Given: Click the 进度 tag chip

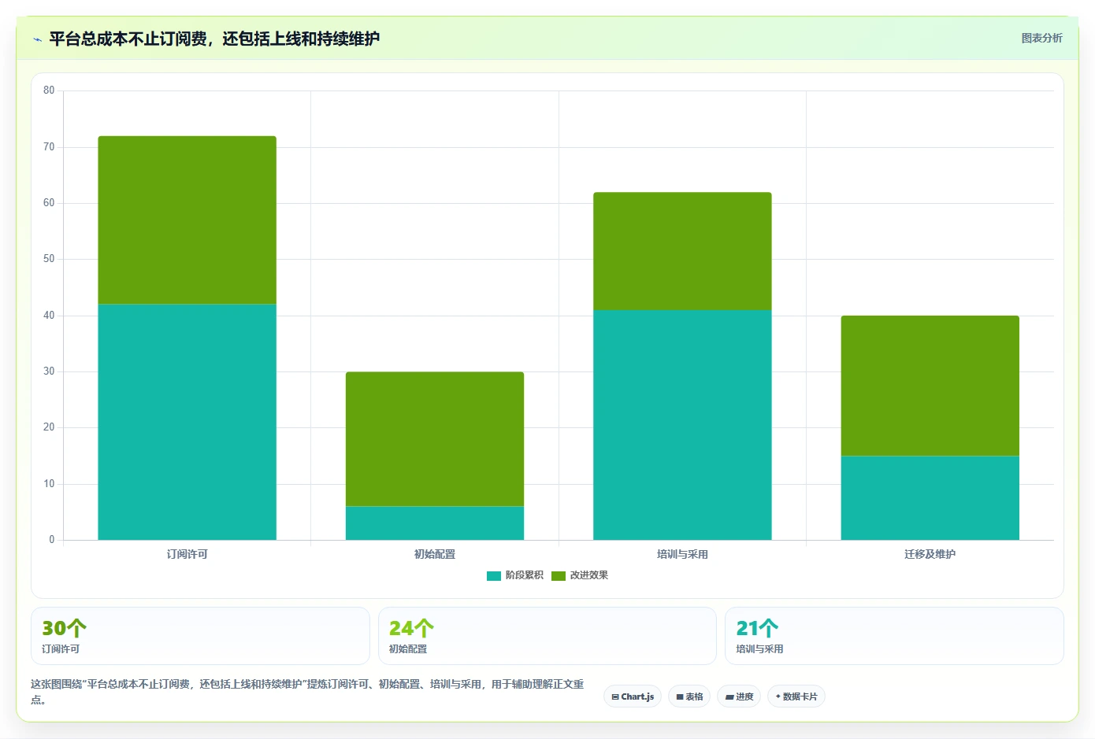Looking at the screenshot, I should (x=739, y=697).
